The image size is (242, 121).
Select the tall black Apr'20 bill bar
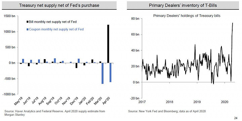tap(108, 44)
